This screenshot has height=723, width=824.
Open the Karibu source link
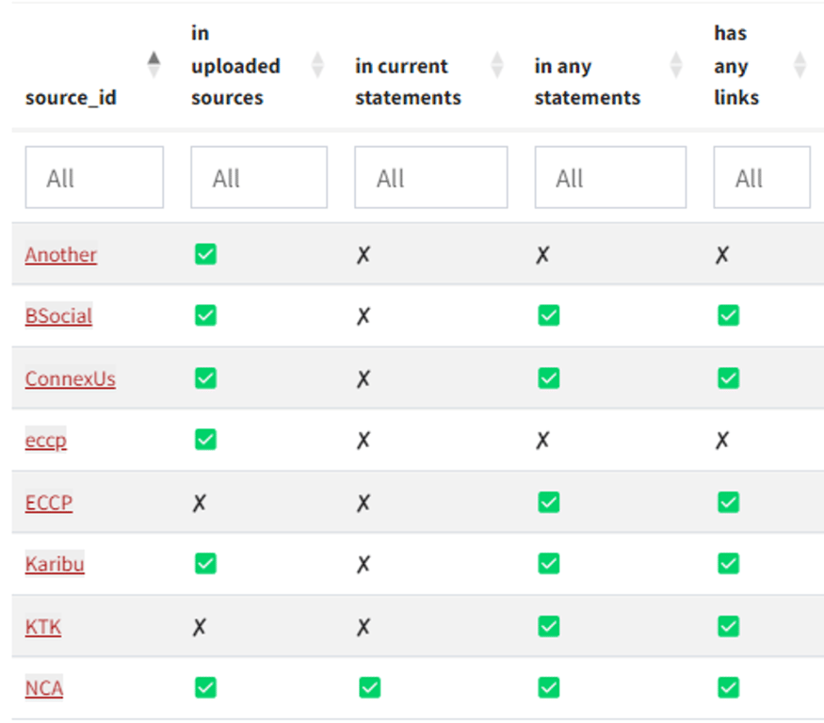tap(55, 564)
